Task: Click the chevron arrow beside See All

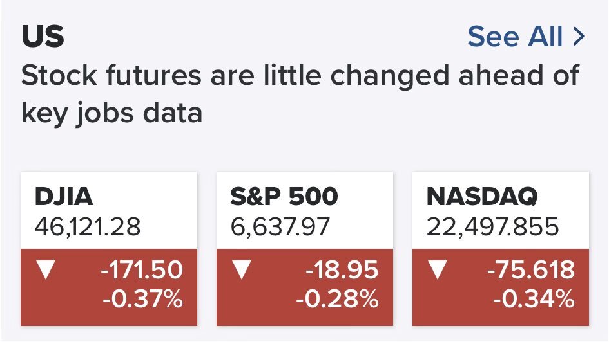Action: pyautogui.click(x=578, y=37)
